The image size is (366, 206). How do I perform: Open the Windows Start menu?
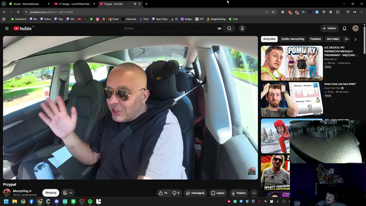click(6, 201)
